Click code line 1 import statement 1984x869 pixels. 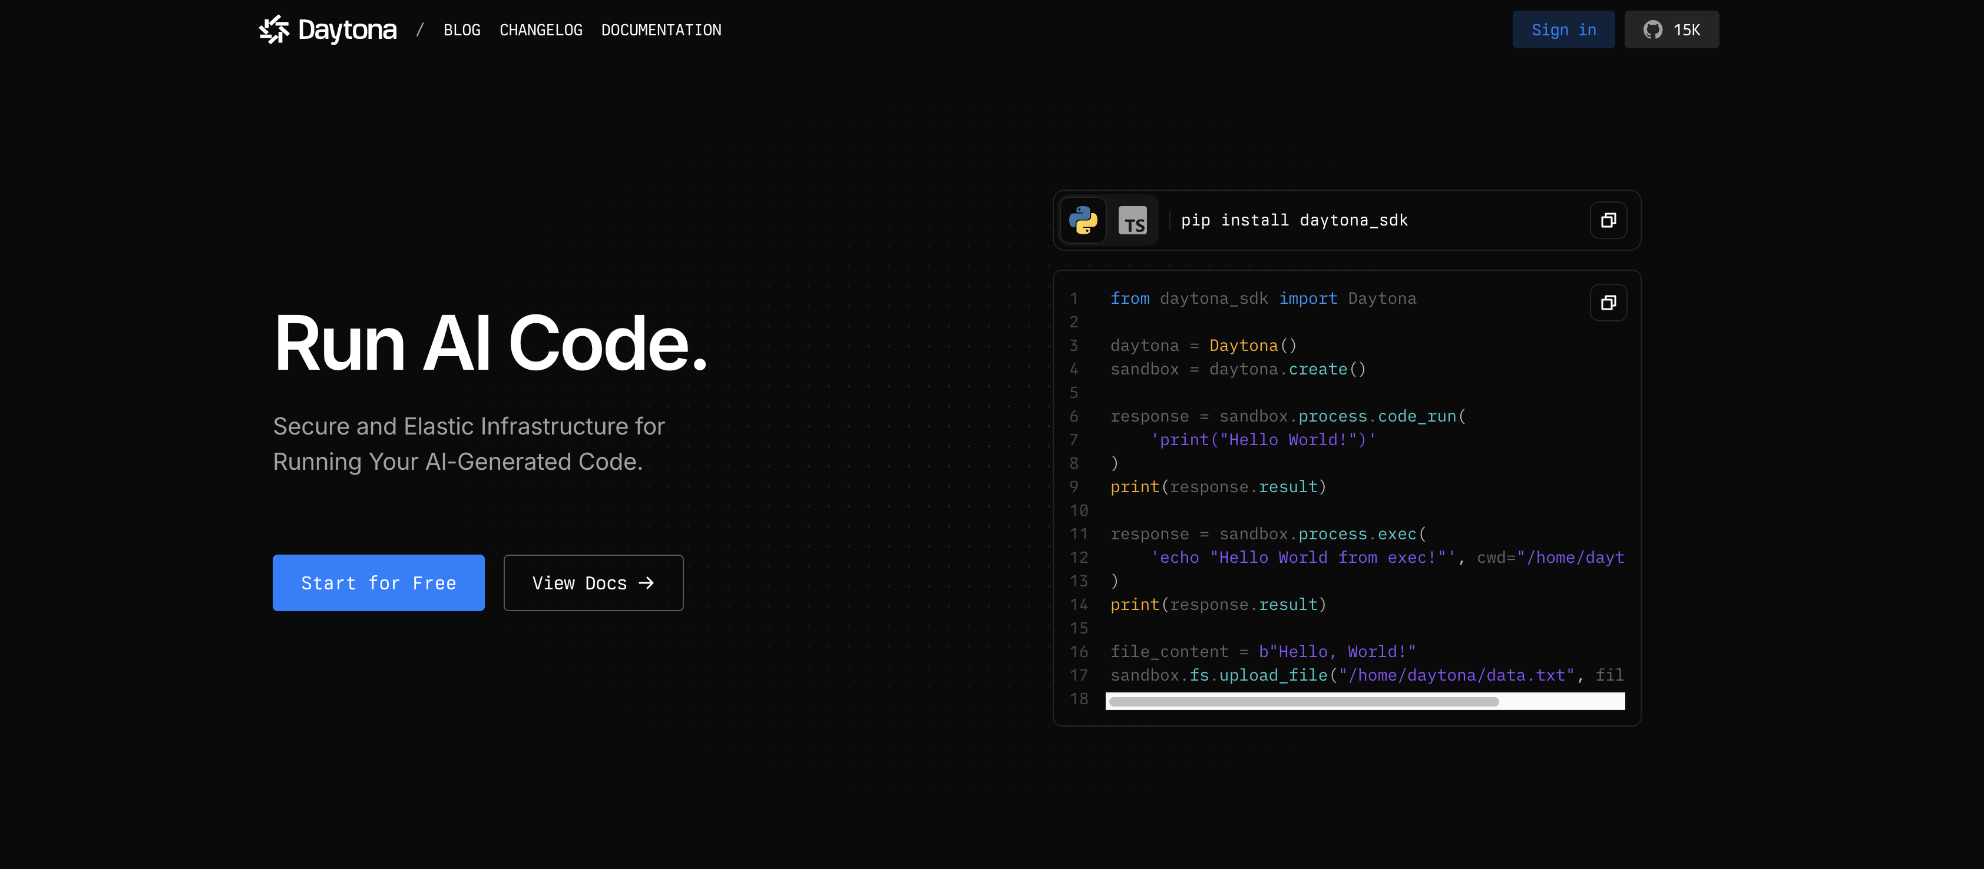(1262, 298)
